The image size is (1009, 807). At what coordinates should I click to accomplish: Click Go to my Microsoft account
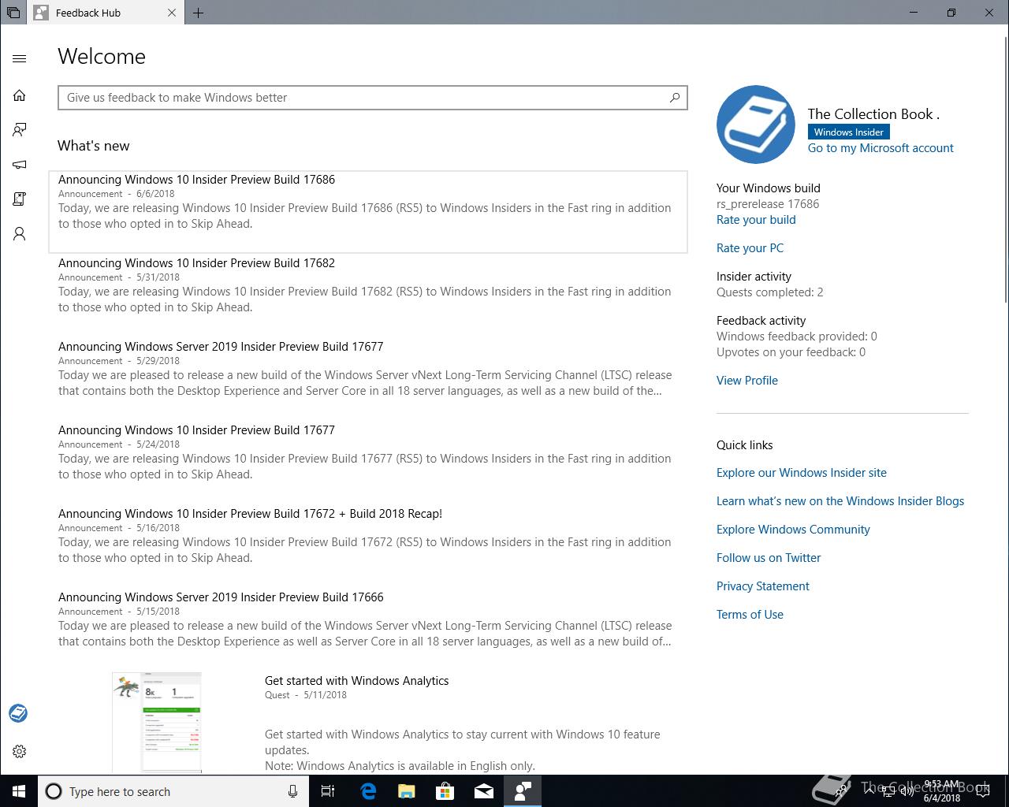coord(881,148)
